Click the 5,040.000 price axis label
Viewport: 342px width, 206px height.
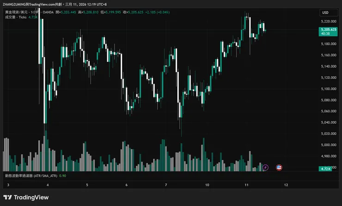329,122
